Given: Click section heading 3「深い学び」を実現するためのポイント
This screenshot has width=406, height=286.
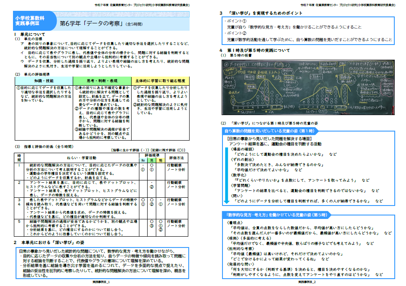Looking at the screenshot, I should coord(266,13).
